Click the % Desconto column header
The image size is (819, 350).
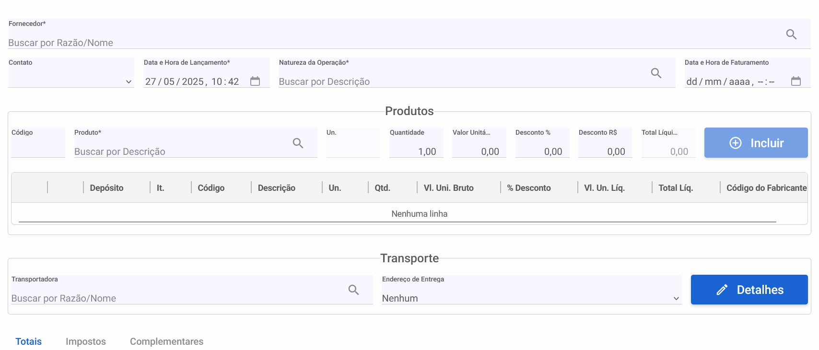[x=529, y=188]
